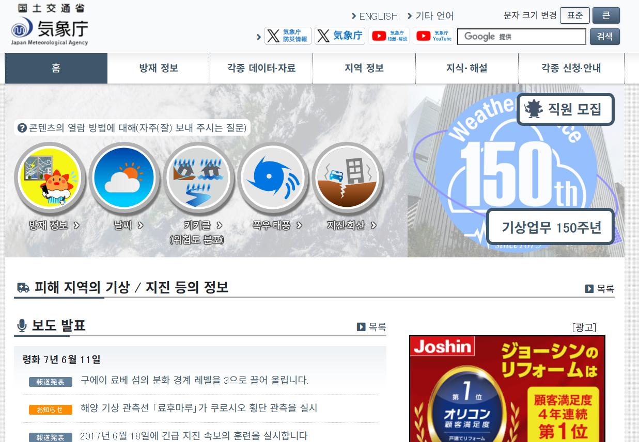Click the 国土交通省 text above the logo
Image resolution: width=639 pixels, height=442 pixels.
(51, 8)
